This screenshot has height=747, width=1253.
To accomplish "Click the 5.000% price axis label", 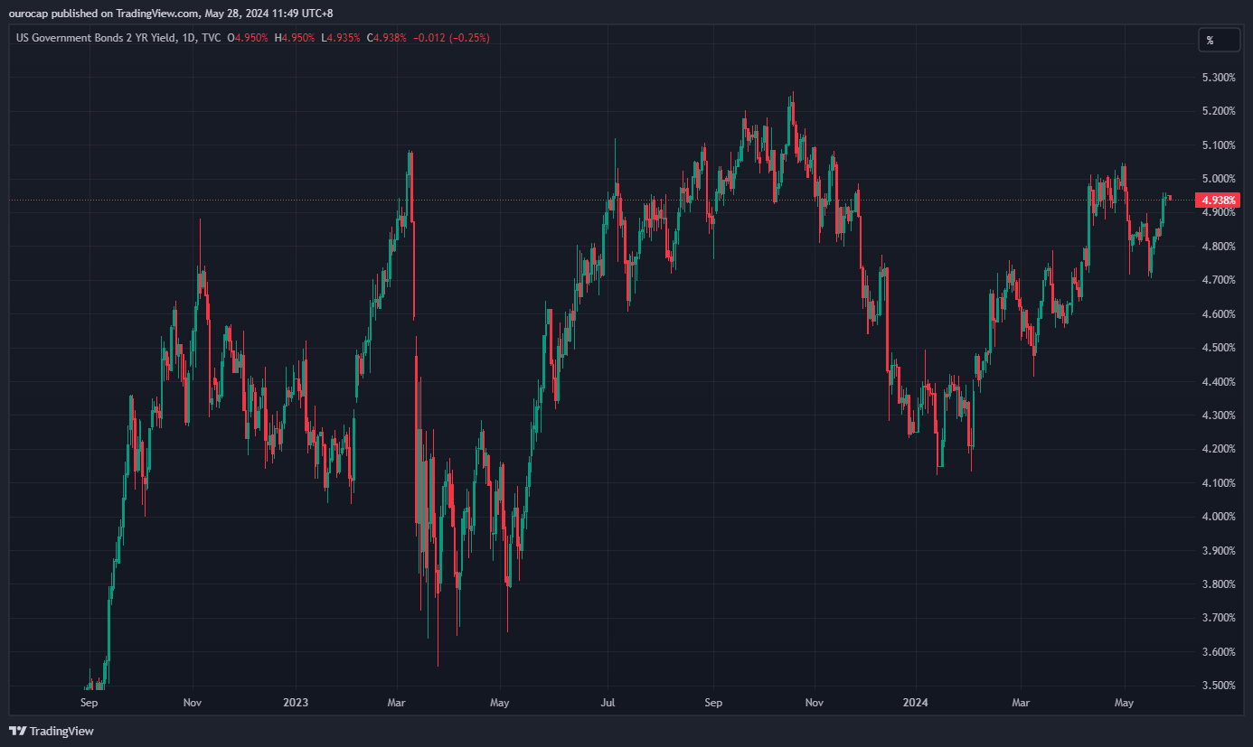I will point(1218,179).
